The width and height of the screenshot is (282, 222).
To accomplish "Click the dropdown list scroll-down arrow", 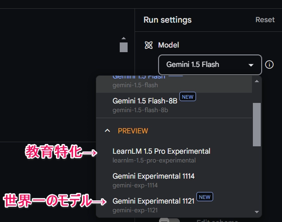I will click(257, 212).
